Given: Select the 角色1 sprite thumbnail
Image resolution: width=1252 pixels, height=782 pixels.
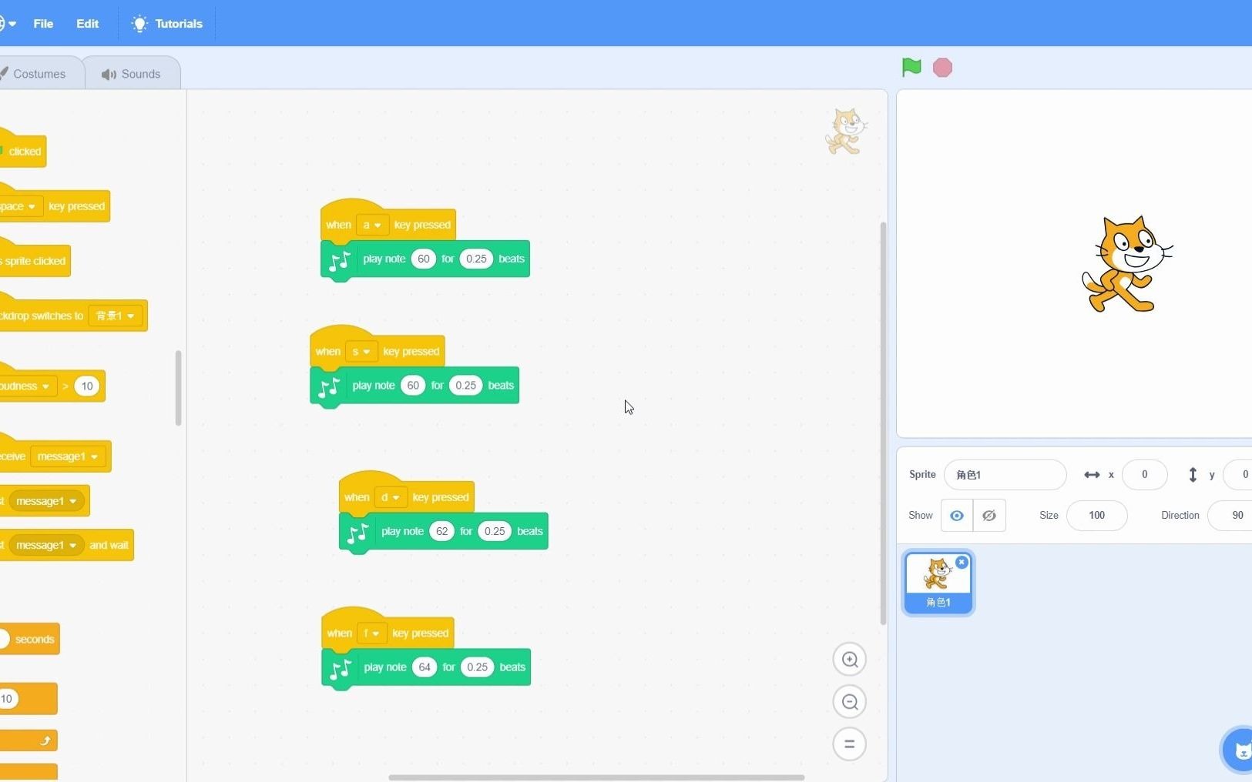Looking at the screenshot, I should [938, 582].
